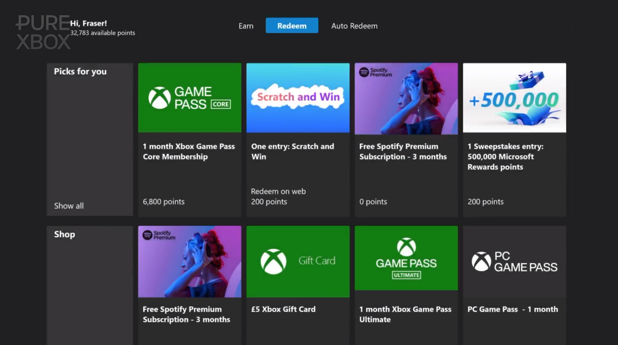Image resolution: width=618 pixels, height=345 pixels.
Task: Open 'PC Game Pass - 1 month' title
Action: click(513, 309)
